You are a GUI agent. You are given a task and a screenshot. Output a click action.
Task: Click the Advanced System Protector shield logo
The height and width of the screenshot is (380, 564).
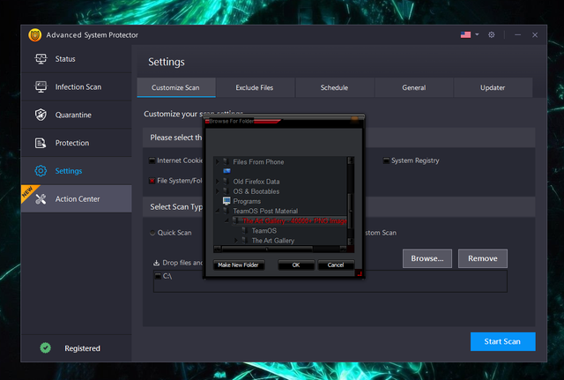click(x=35, y=35)
